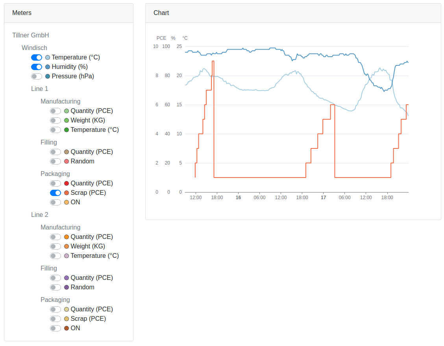Collapse the Tillner GmbH tree node

click(31, 35)
